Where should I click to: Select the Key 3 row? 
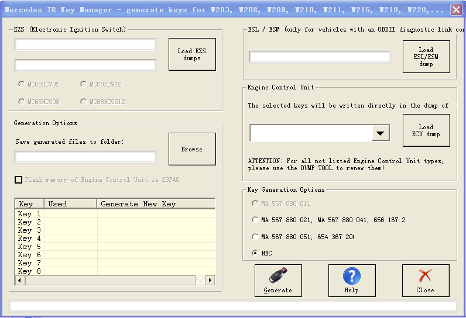115,230
